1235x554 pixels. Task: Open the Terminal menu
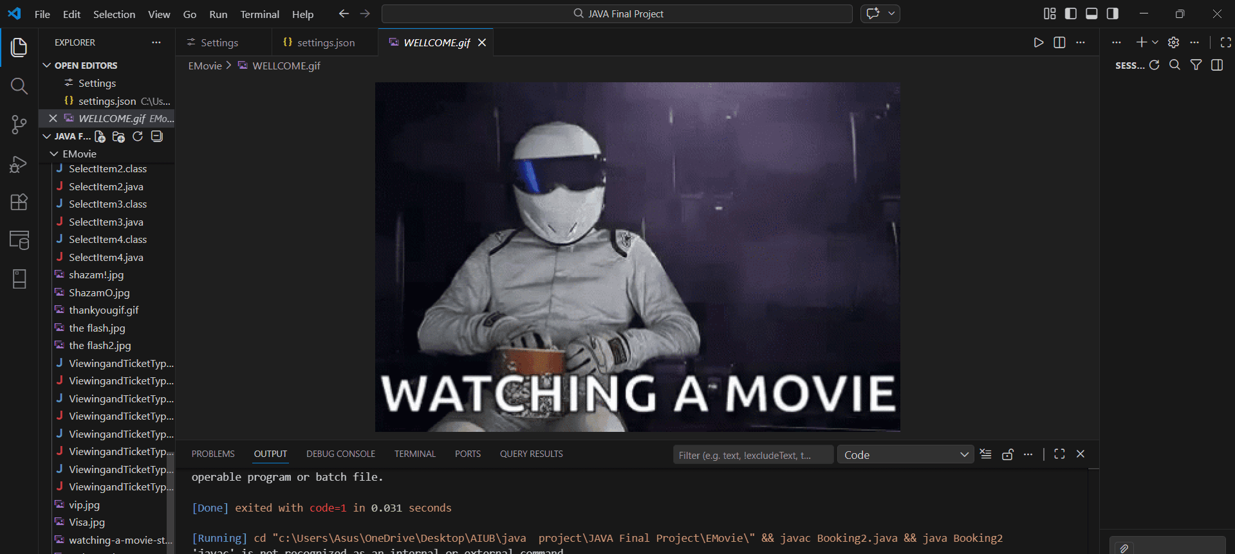point(259,14)
